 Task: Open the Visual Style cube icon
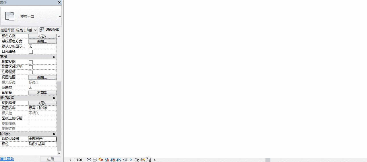tap(95, 160)
